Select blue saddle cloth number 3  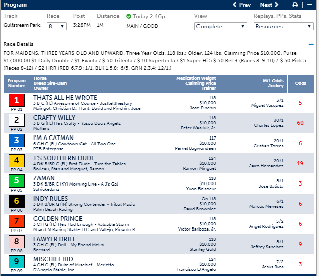coord(16,141)
